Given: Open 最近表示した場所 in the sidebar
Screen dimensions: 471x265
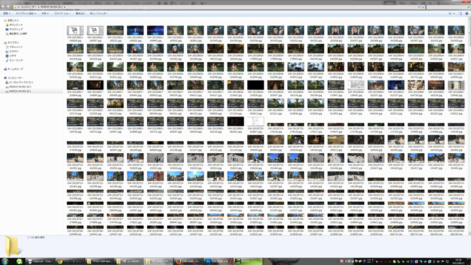Looking at the screenshot, I should tap(18, 33).
